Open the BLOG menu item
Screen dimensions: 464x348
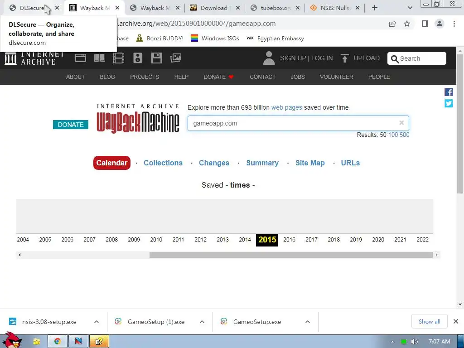pos(107,77)
